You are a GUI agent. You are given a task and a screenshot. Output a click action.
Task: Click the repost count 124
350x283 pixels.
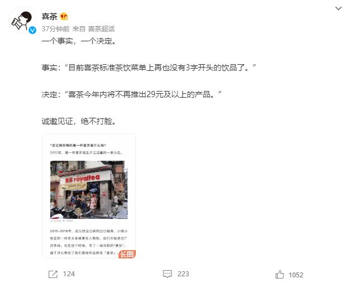point(69,274)
